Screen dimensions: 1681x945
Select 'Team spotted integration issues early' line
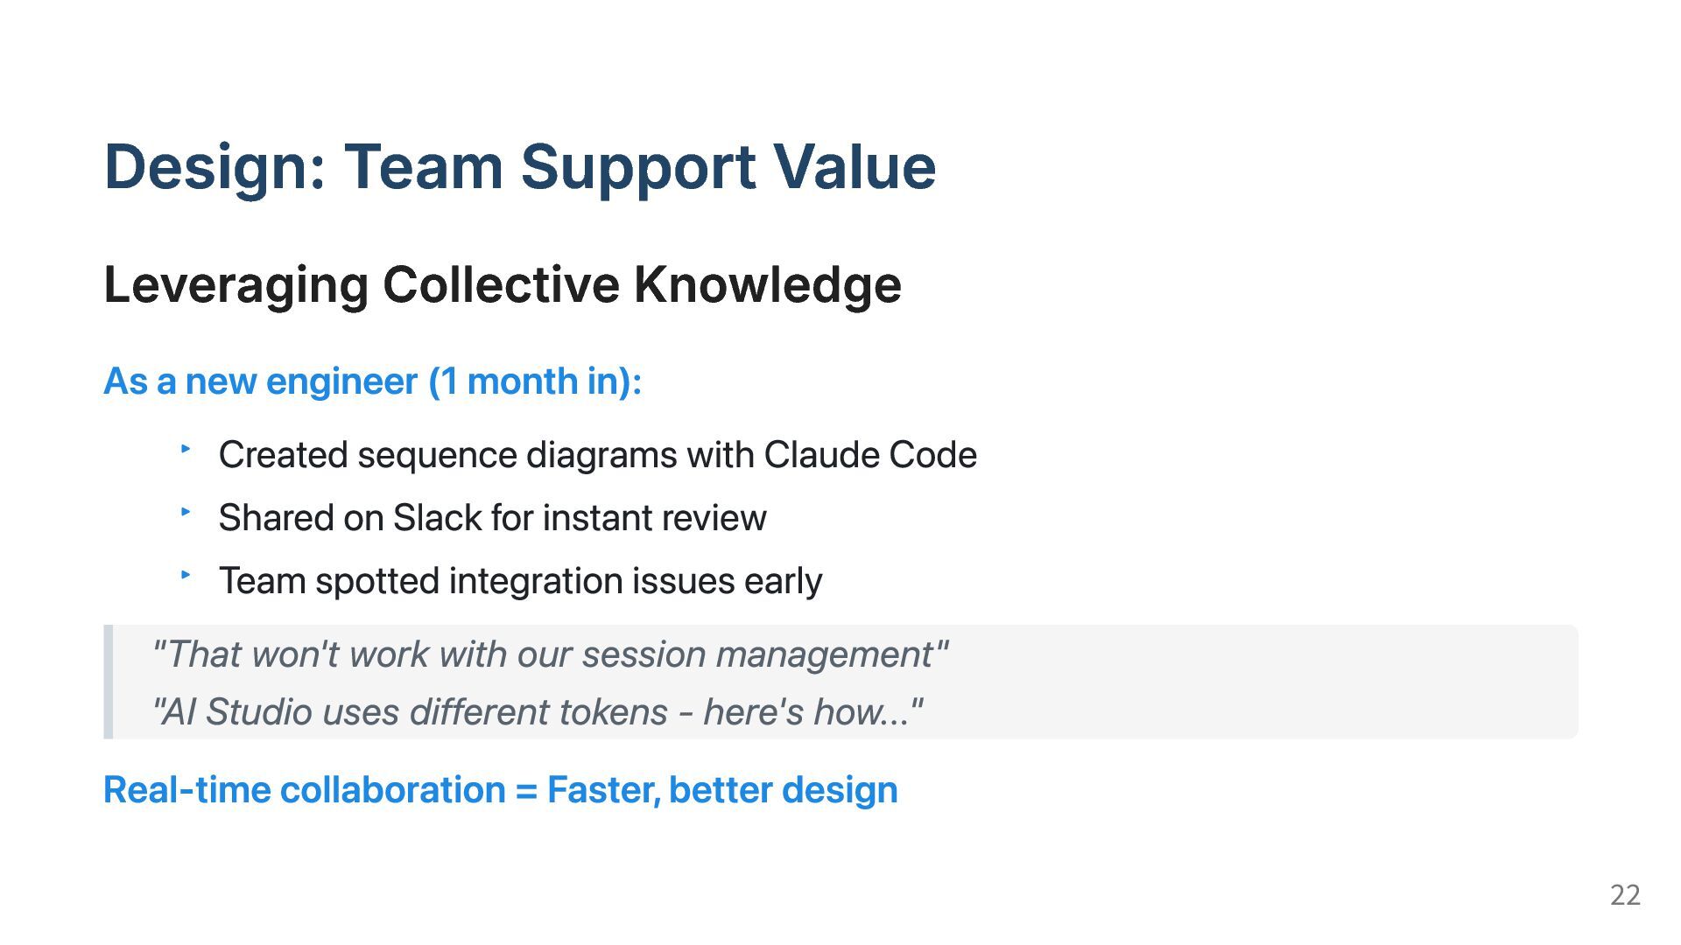(521, 581)
